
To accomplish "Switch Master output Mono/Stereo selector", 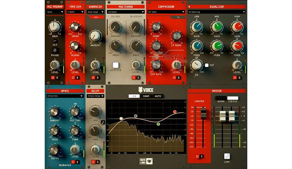I will [x=227, y=98].
